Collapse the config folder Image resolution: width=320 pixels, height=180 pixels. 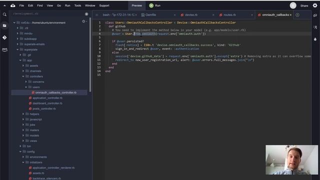20,151
